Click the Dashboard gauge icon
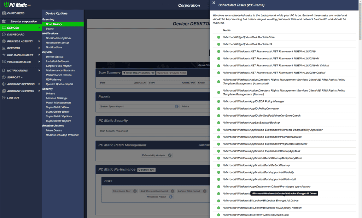Image resolution: width=362 pixels, height=218 pixels. coord(4,34)
